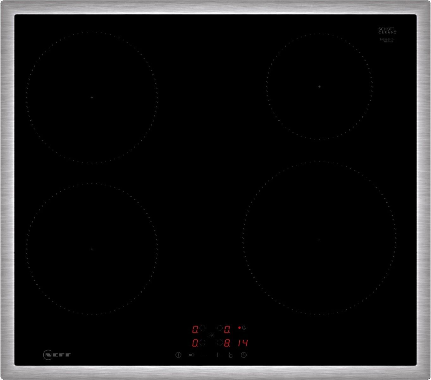Tap the red timer display showing 14
Screen dimensions: 431x380
click(x=243, y=343)
